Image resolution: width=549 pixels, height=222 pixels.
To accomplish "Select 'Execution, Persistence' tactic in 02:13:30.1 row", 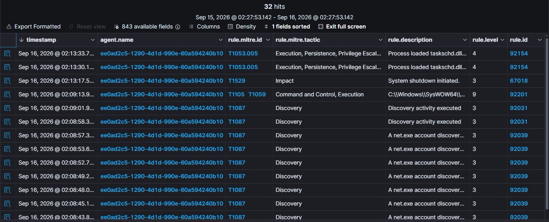I will [x=329, y=67].
